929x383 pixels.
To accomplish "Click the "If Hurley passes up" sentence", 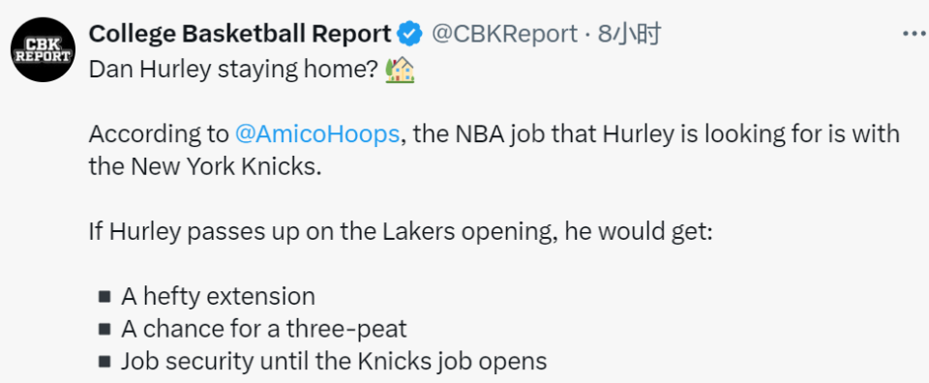I will (x=400, y=232).
